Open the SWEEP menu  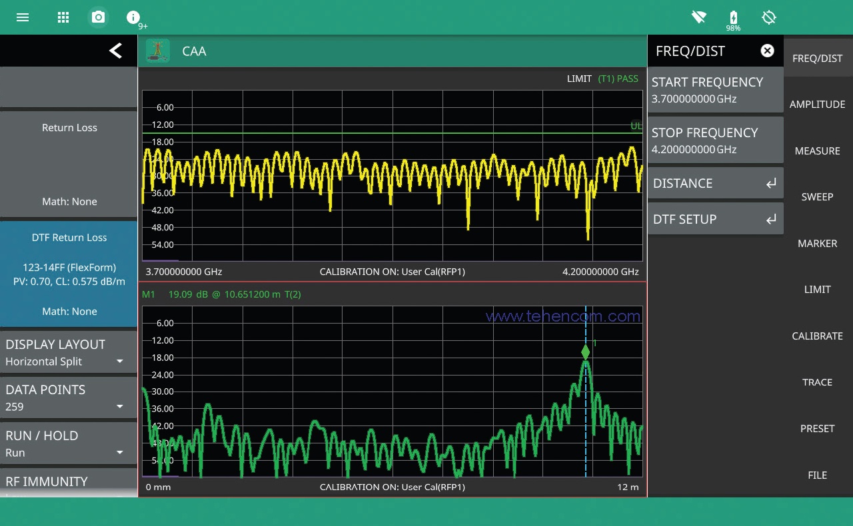818,197
